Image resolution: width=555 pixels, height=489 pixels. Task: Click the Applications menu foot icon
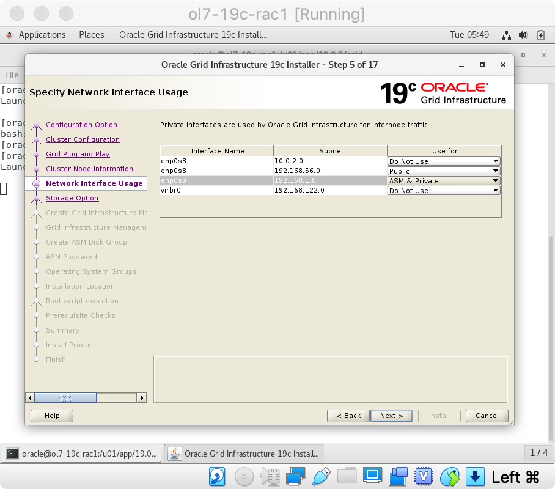tap(10, 35)
